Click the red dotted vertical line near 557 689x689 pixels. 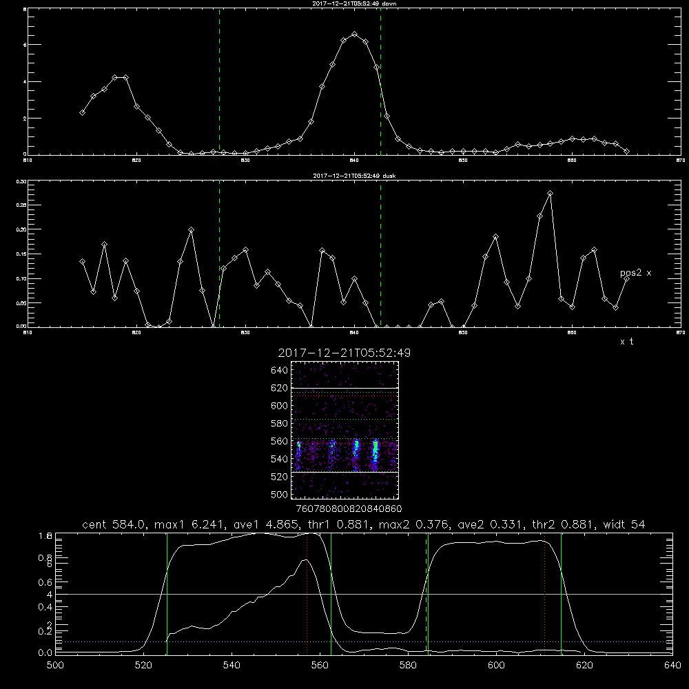point(307,594)
